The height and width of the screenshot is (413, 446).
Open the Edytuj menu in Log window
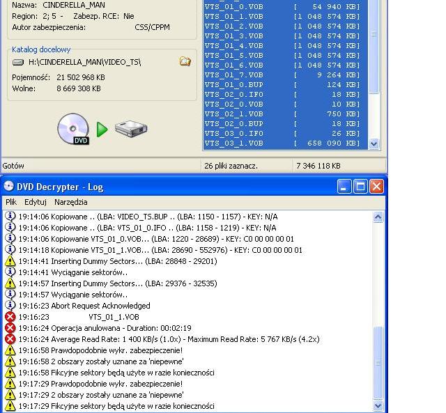click(x=36, y=202)
